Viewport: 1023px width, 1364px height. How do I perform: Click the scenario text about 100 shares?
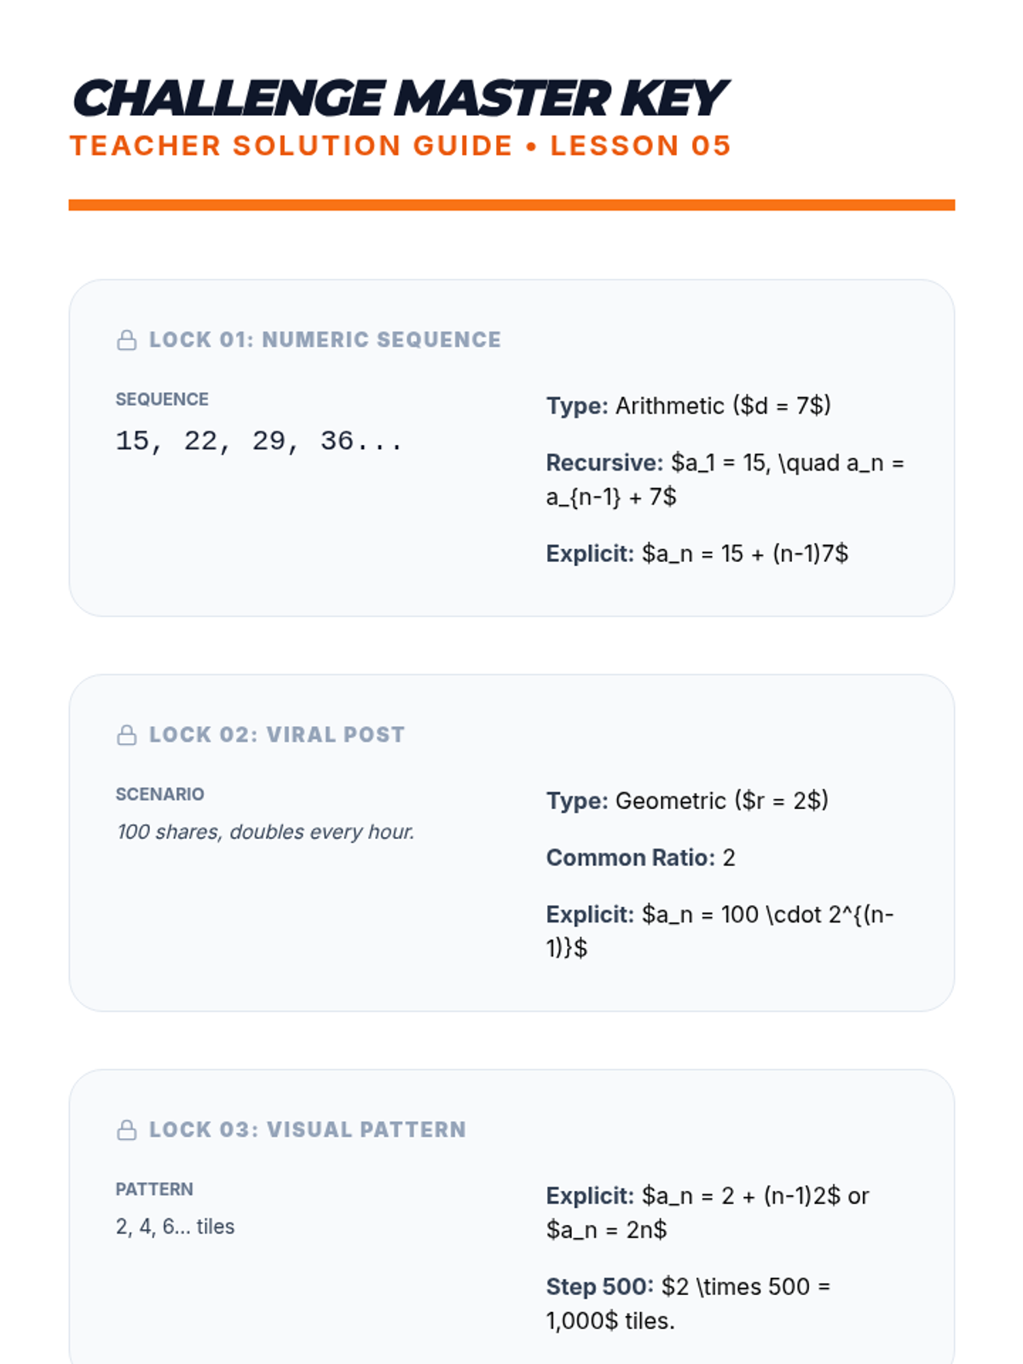click(x=265, y=831)
